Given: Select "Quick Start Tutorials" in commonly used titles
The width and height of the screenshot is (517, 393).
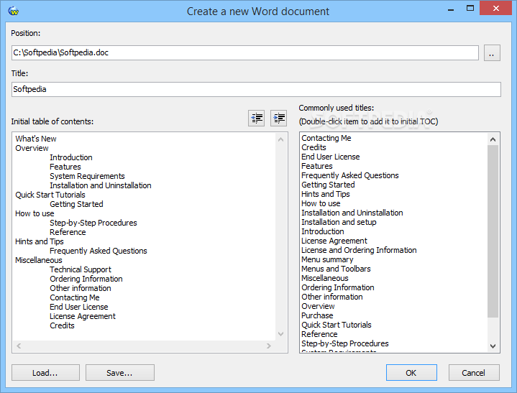Looking at the screenshot, I should 337,325.
